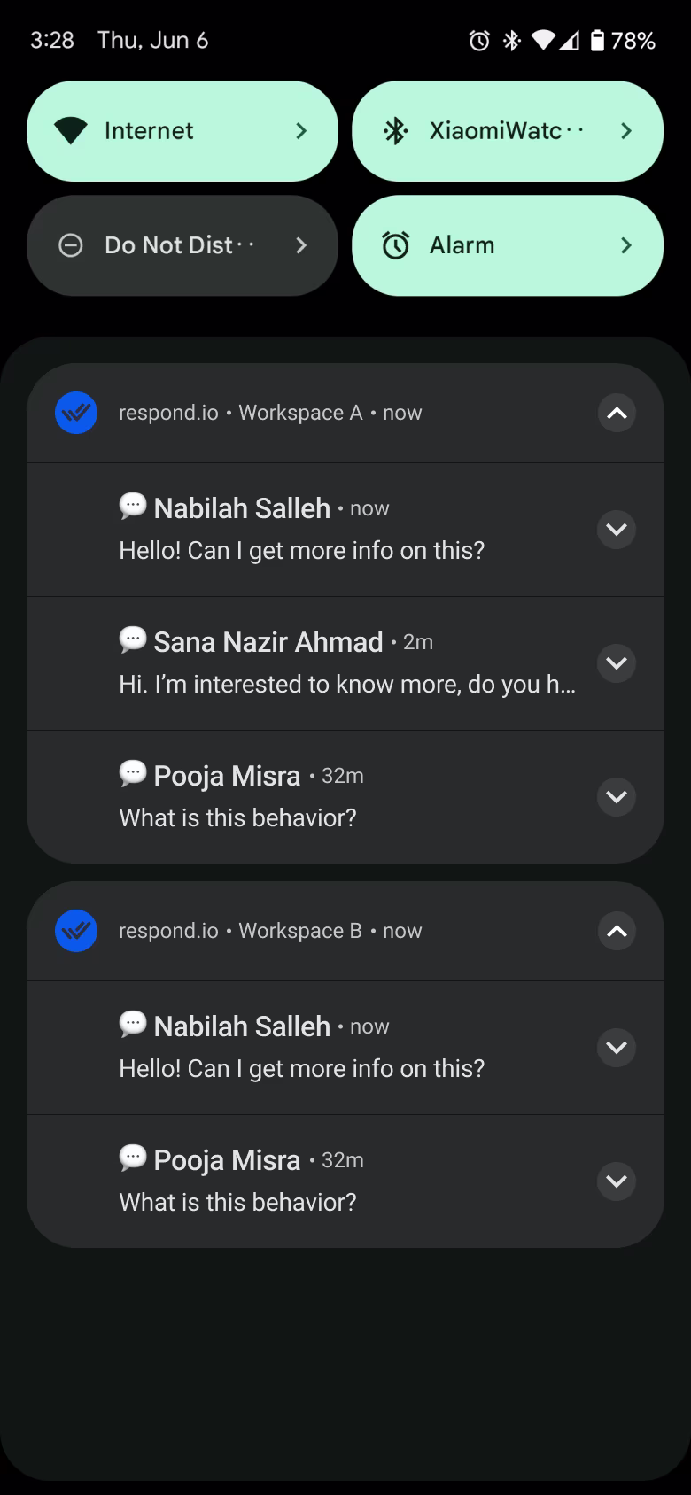Tap respond.io icon in Workspace A header

tap(76, 413)
